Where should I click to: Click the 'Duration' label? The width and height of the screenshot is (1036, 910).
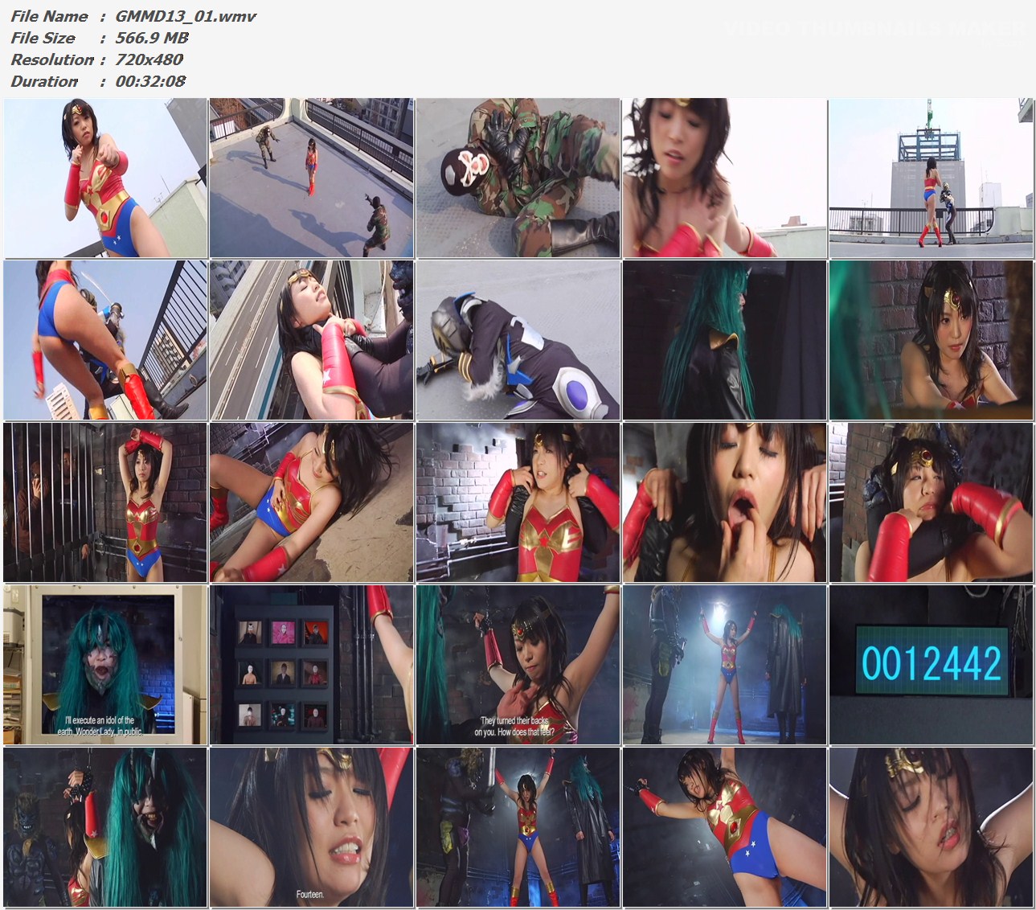(x=44, y=81)
